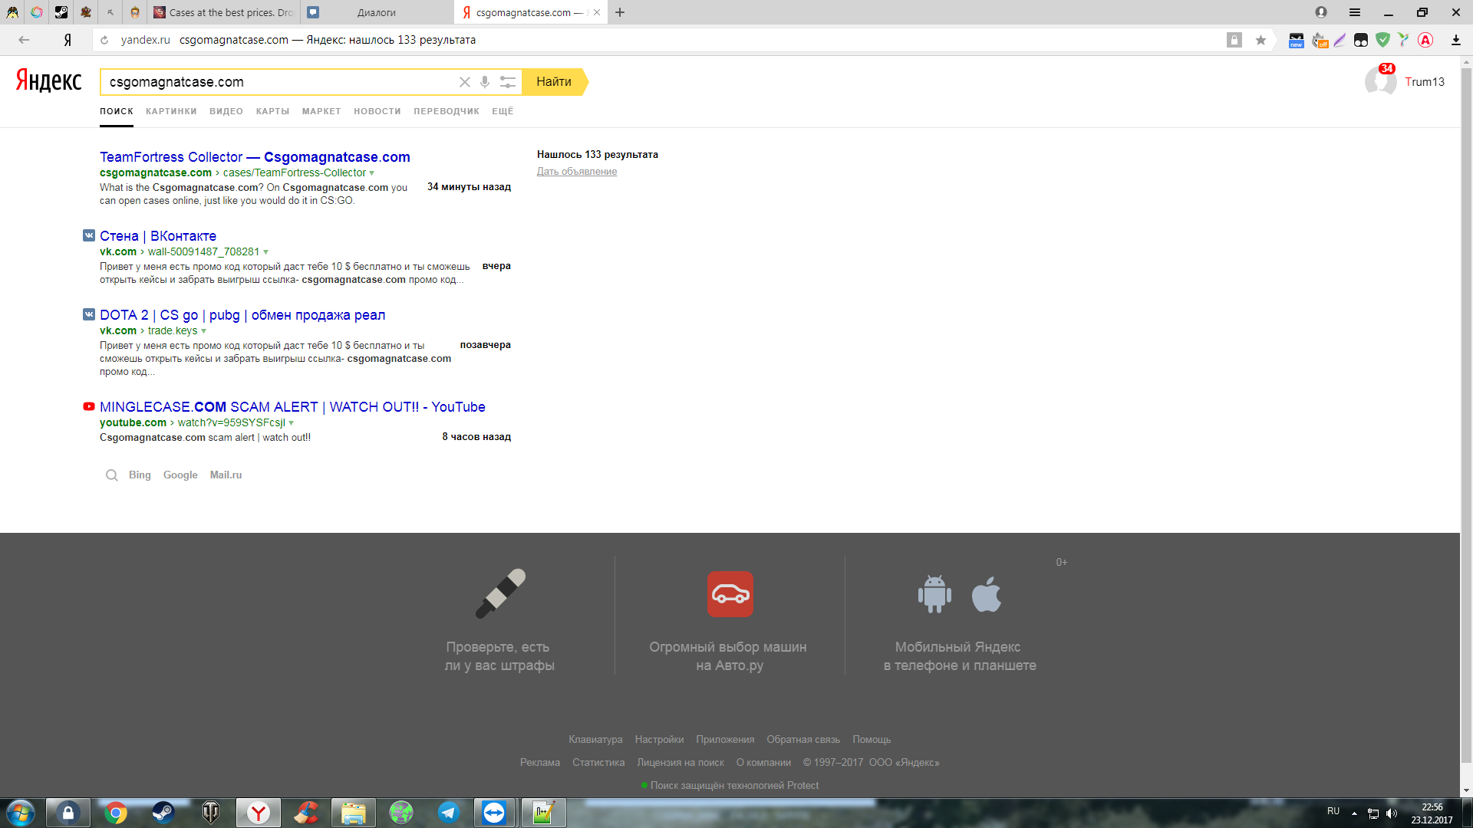Open the Adguard green shield extension
Viewport: 1473px width, 828px height.
coord(1382,40)
